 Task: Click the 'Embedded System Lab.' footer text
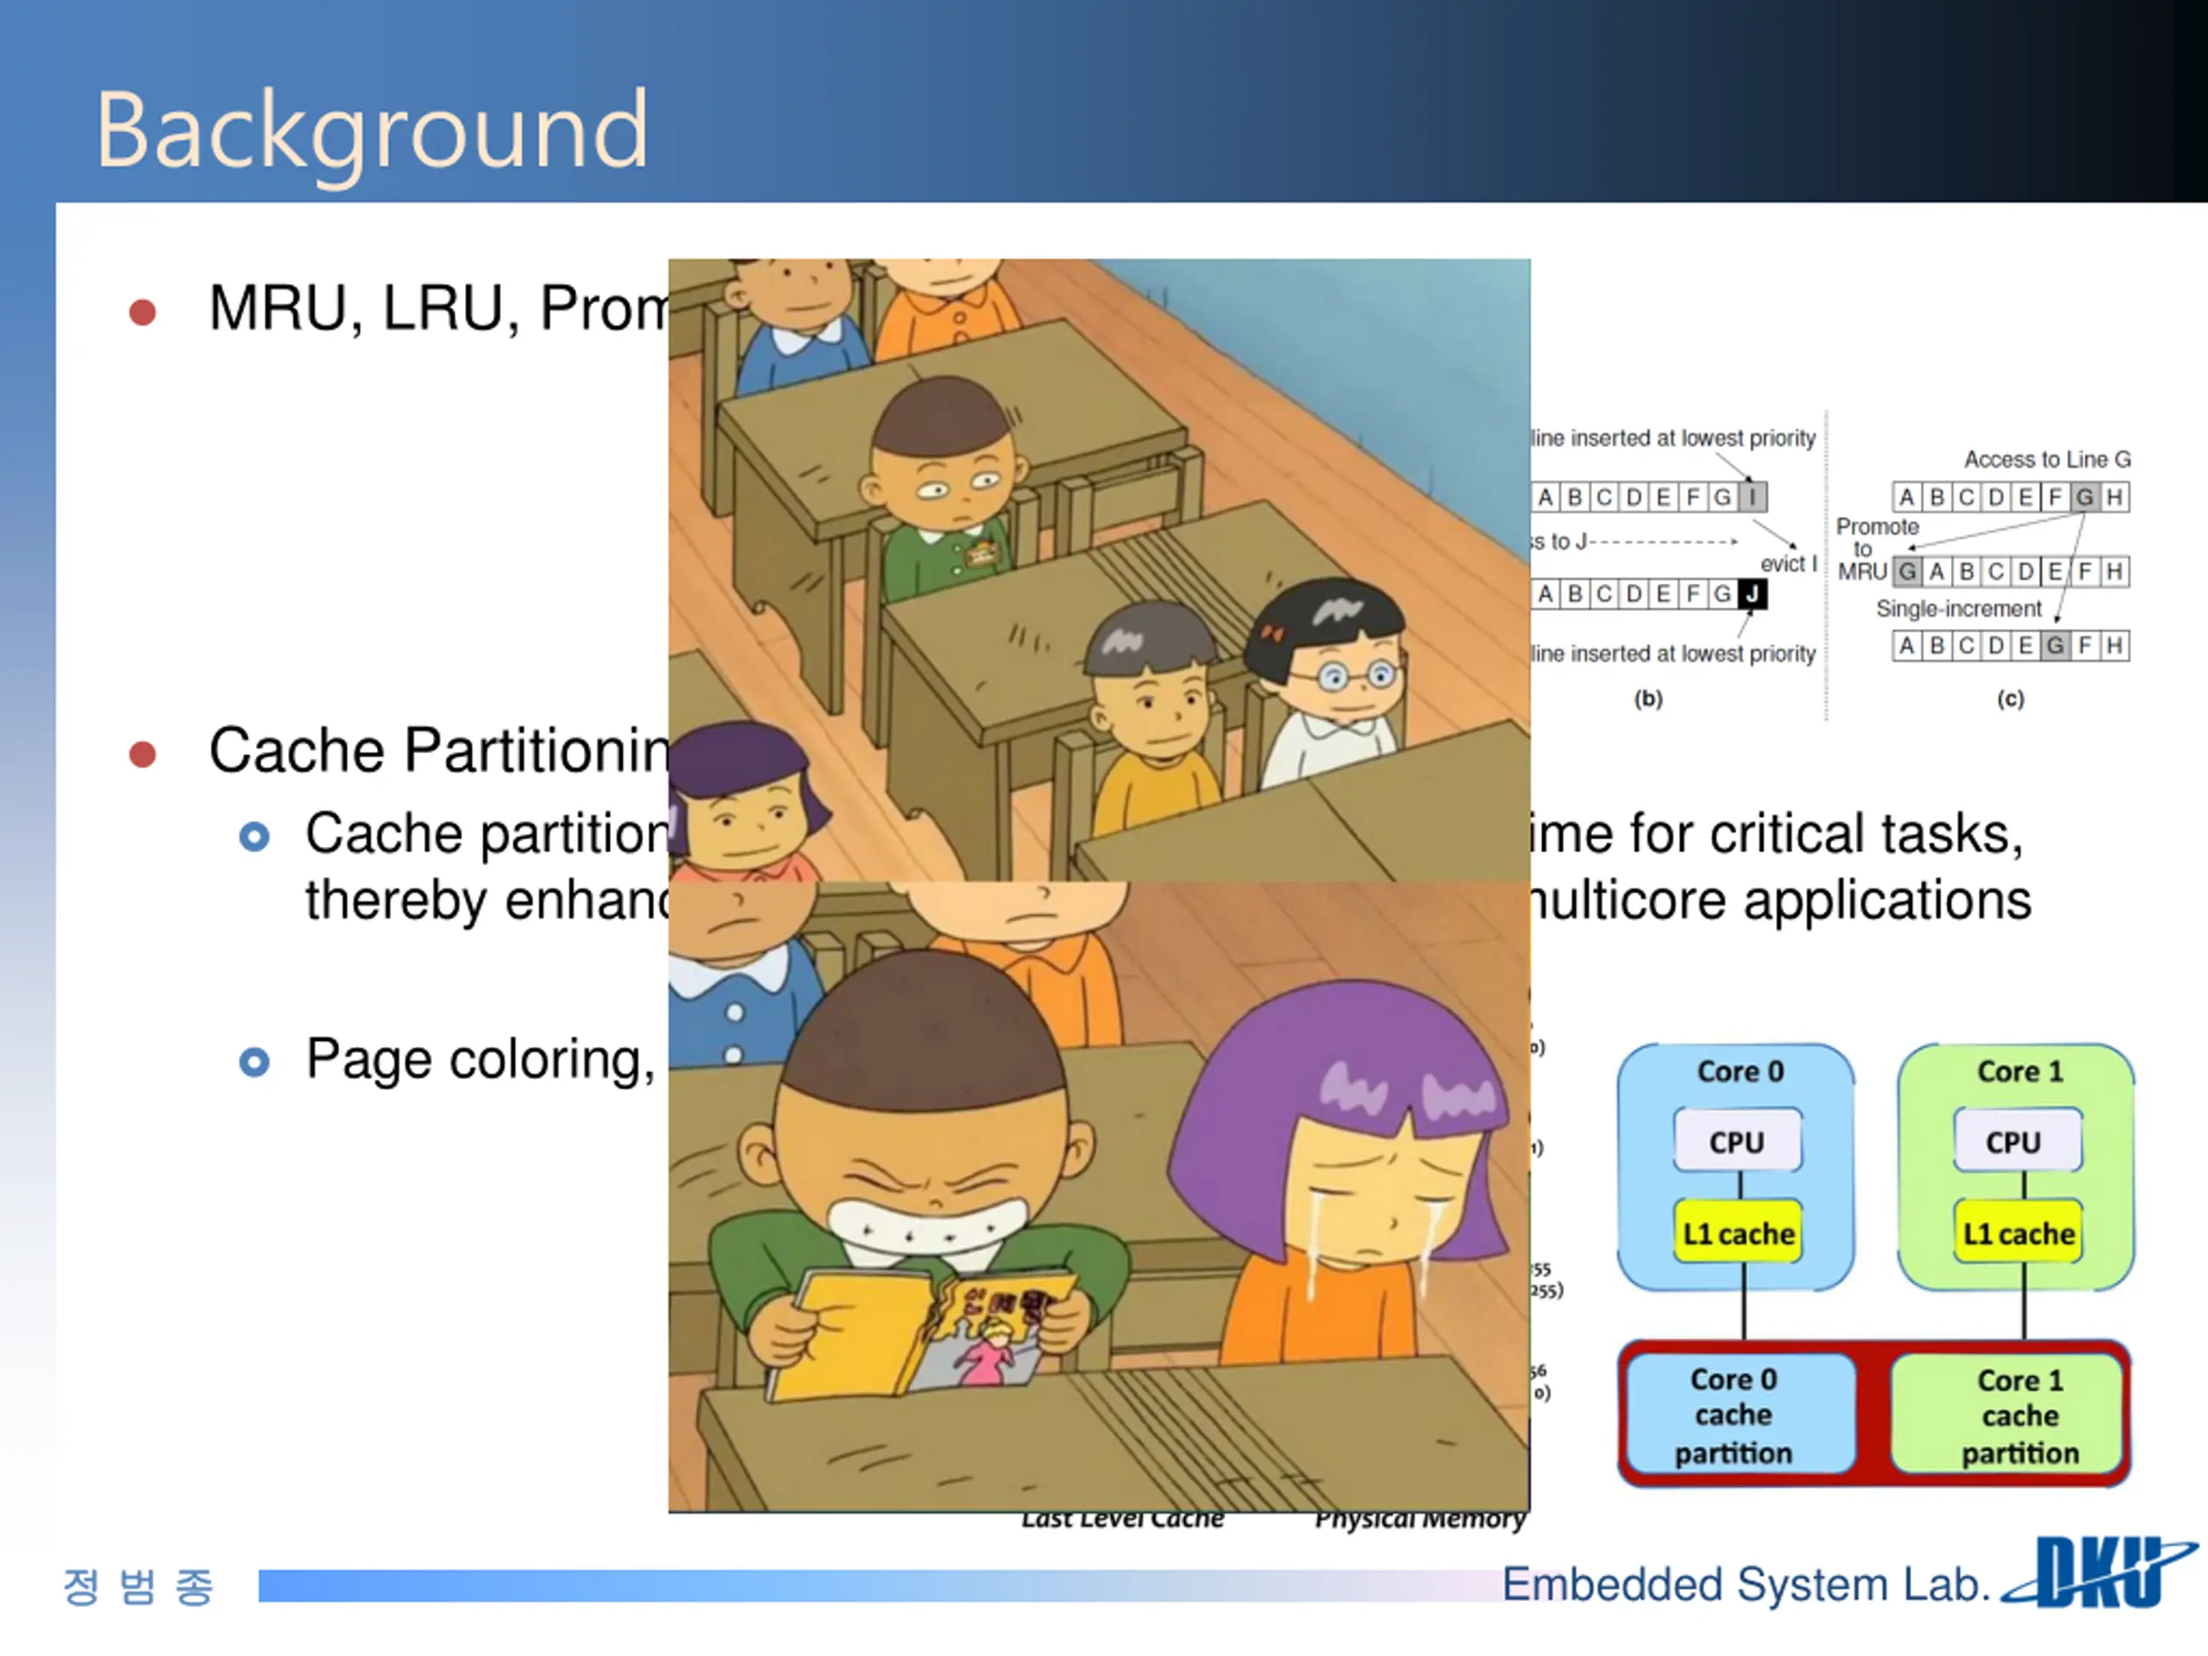point(1745,1584)
